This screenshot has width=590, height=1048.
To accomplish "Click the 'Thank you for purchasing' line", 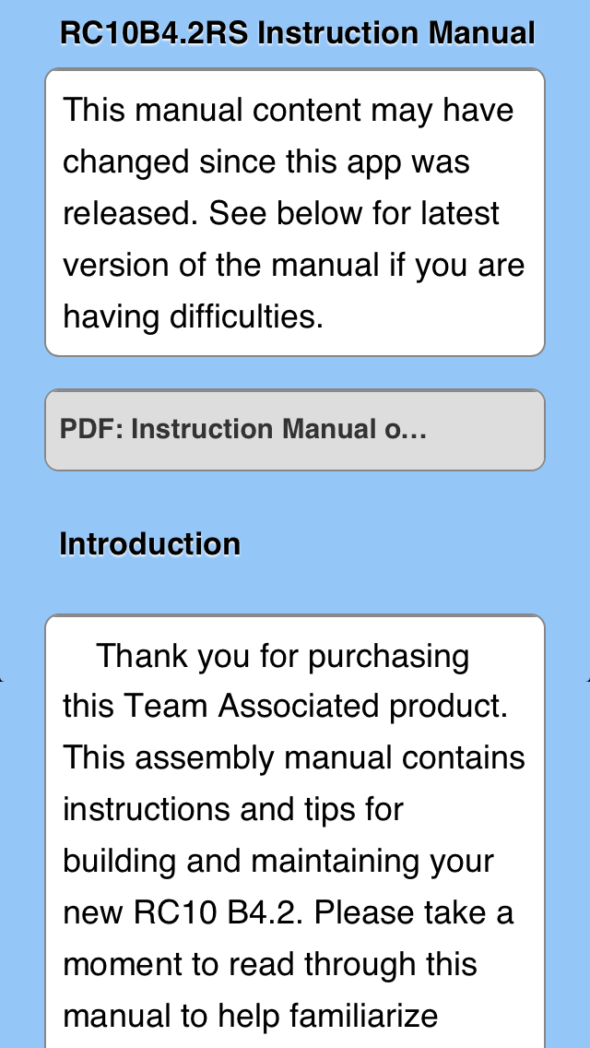I will pos(282,656).
